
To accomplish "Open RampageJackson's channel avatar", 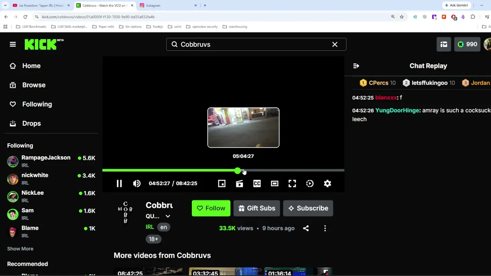I will (13, 161).
